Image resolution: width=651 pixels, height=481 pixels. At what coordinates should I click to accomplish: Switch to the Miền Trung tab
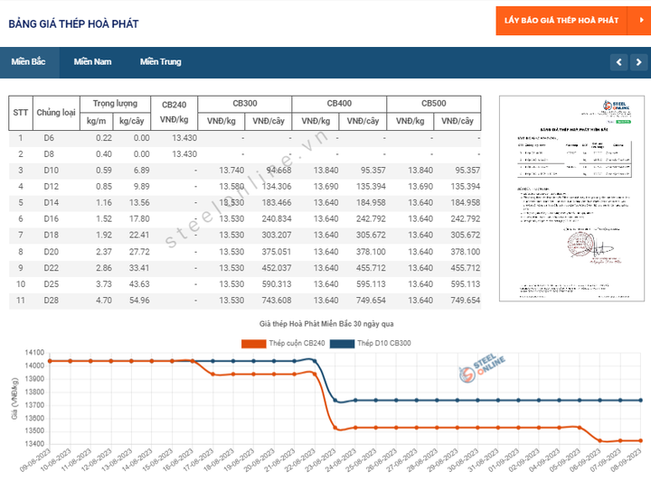(x=161, y=62)
